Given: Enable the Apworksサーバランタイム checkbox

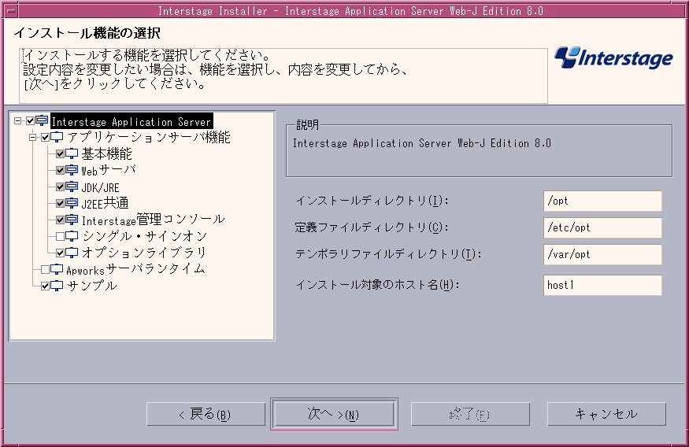Looking at the screenshot, I should 45,269.
